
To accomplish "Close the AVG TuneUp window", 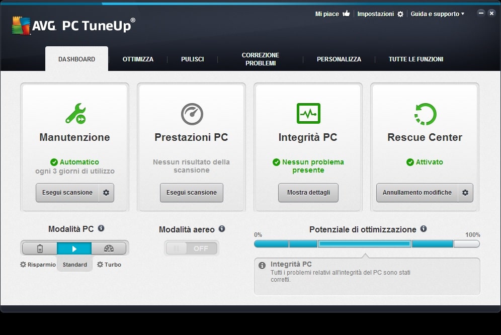I will click(x=492, y=13).
